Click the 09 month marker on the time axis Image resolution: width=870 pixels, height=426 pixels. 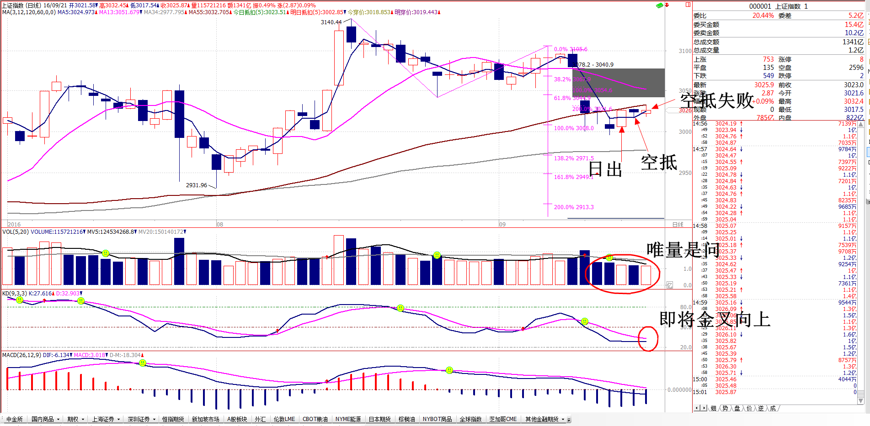(x=502, y=224)
